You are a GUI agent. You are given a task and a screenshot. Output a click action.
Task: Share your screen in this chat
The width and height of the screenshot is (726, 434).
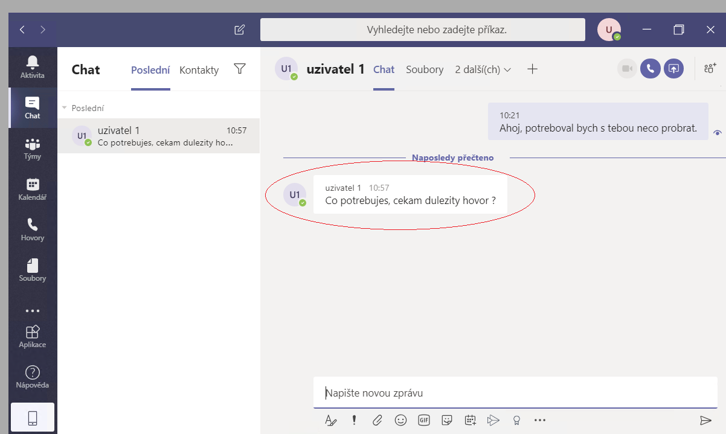pos(673,69)
